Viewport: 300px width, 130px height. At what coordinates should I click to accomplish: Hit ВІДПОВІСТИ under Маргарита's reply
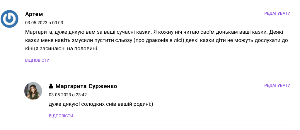[61, 116]
